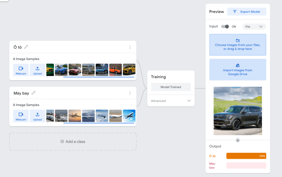This screenshot has width=282, height=177.
Task: Click the Máy bay samples horizontal scrollbar
Action: tap(99, 123)
